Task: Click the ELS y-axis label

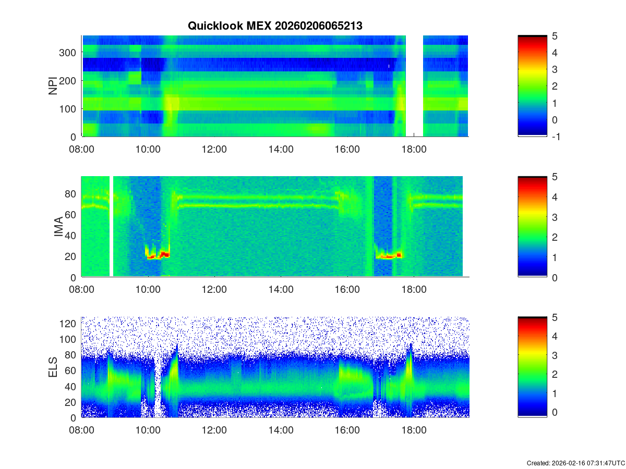Action: [53, 367]
